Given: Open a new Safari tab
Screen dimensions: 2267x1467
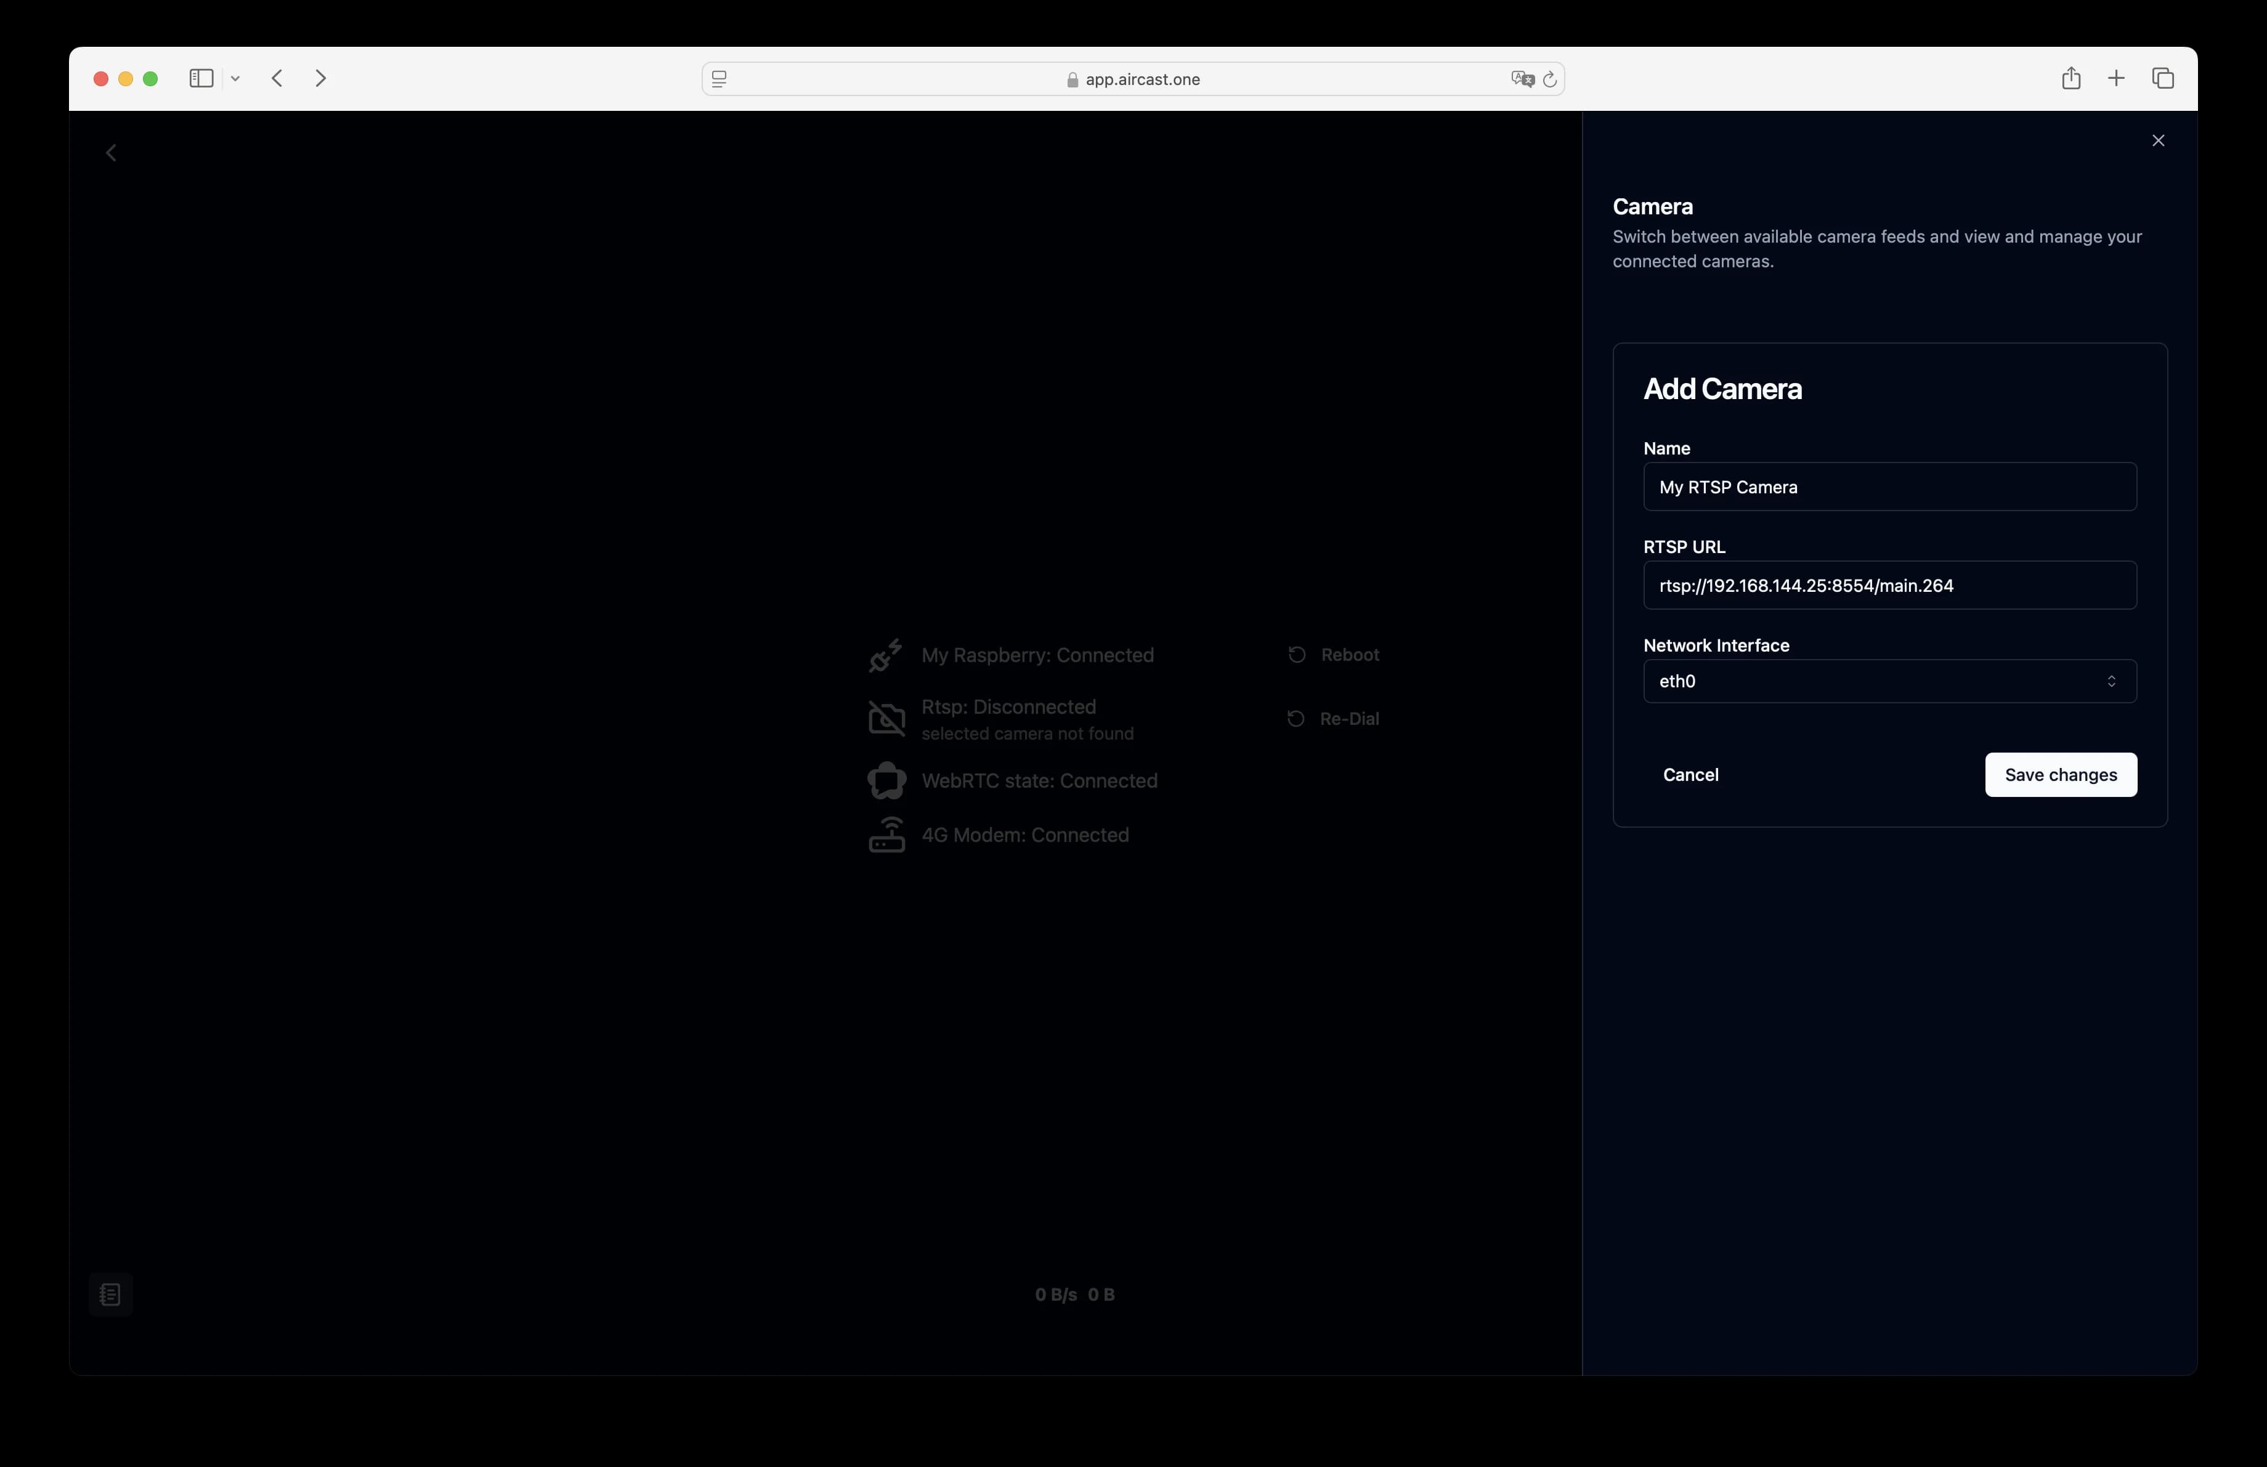Looking at the screenshot, I should click(x=2115, y=79).
